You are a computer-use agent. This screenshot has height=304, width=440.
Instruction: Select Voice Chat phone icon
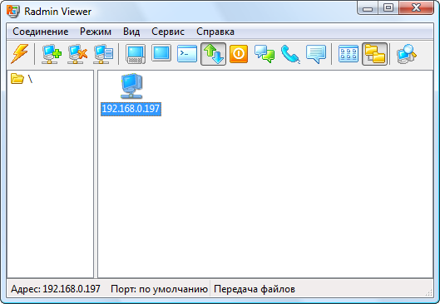290,54
